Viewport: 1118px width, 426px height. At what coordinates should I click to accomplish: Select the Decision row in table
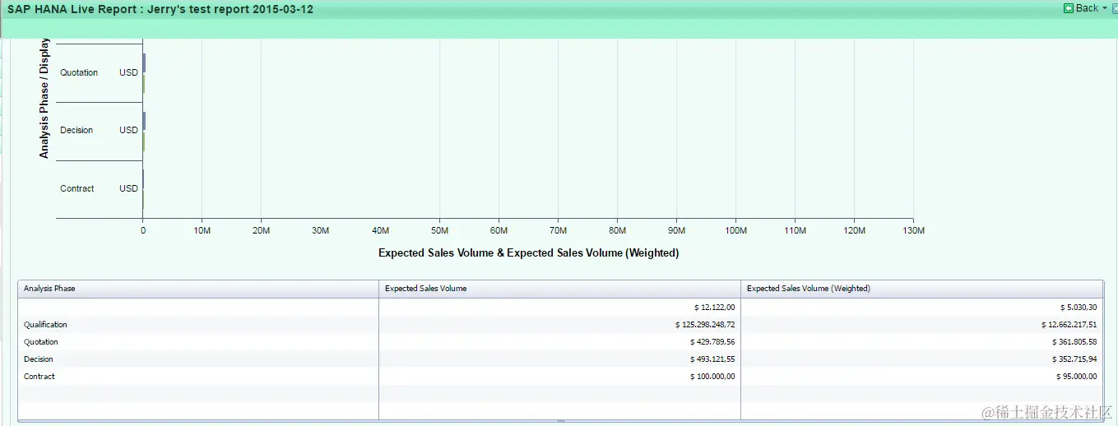560,359
